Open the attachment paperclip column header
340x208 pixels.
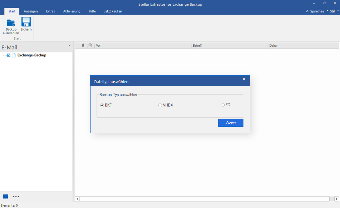click(x=82, y=45)
